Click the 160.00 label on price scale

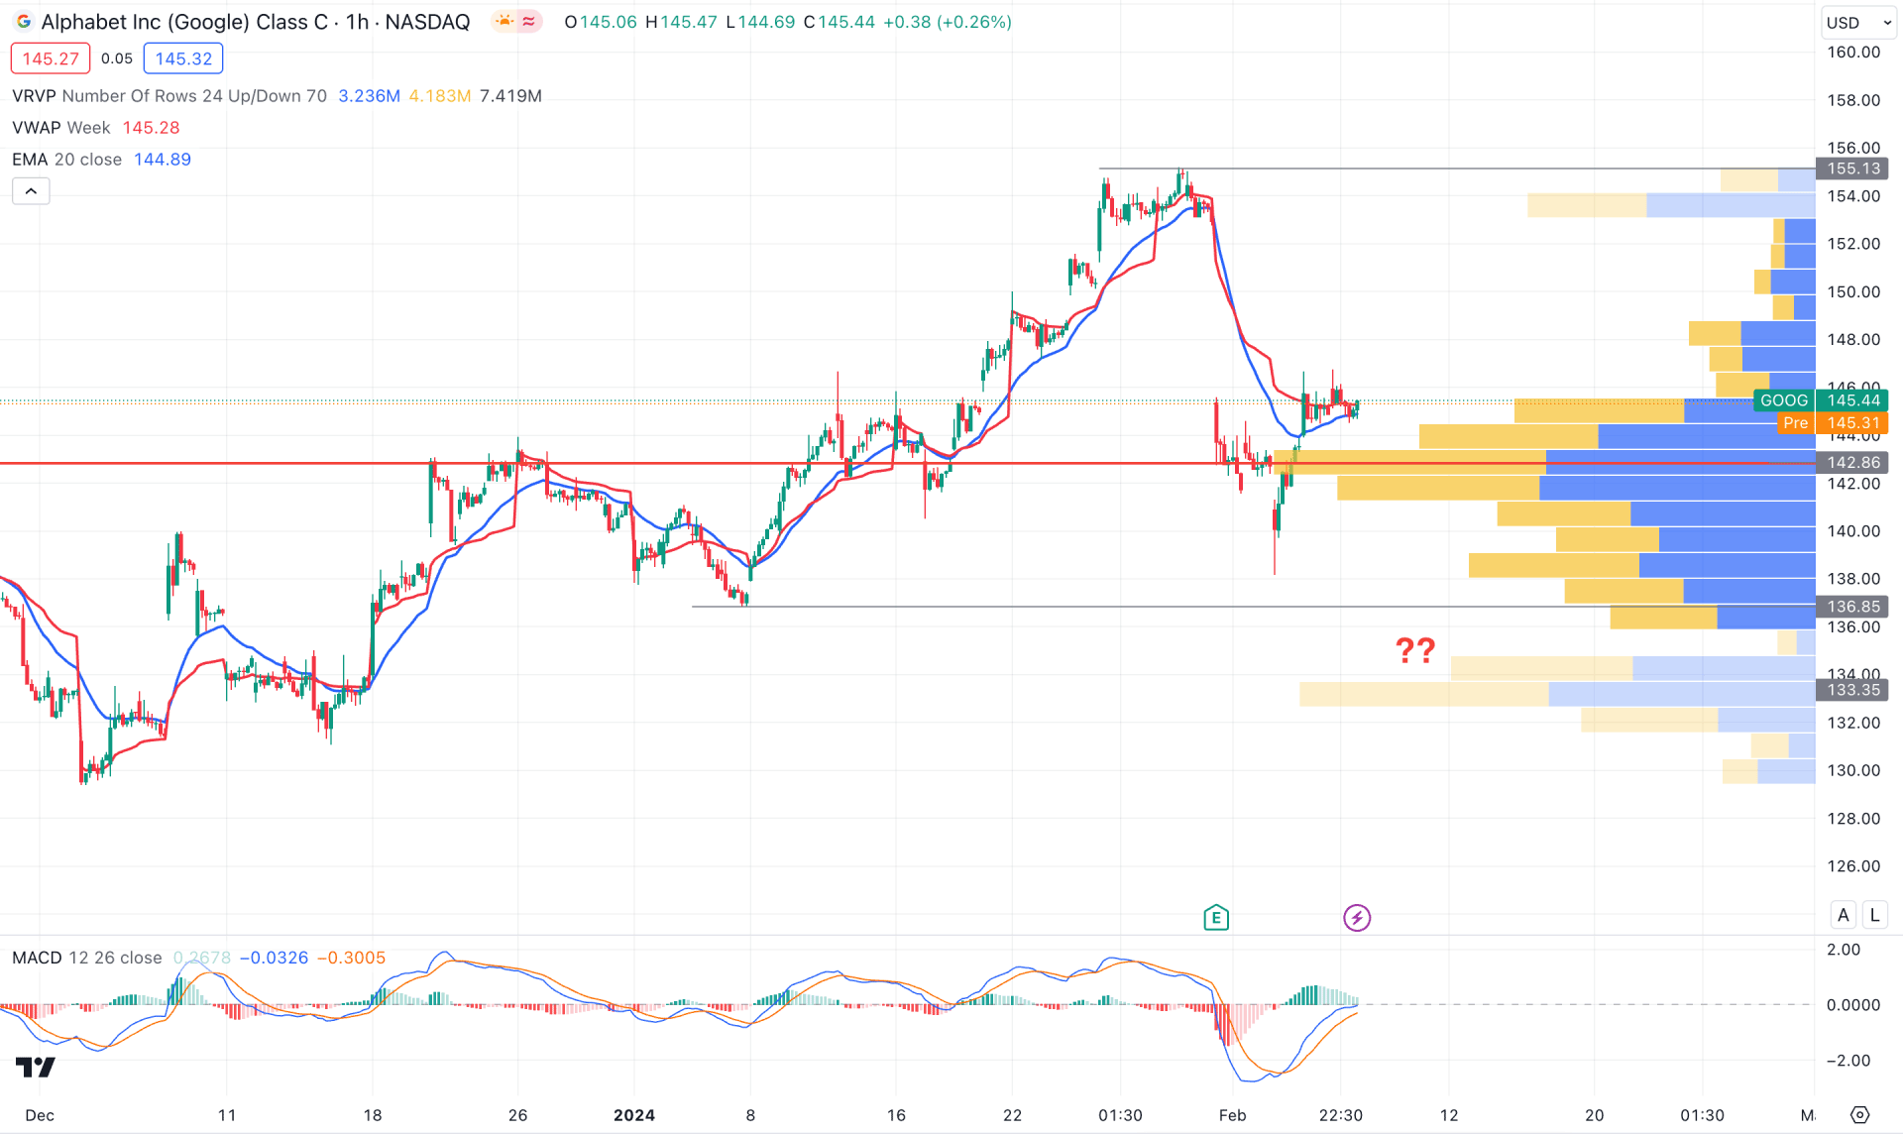(x=1853, y=52)
